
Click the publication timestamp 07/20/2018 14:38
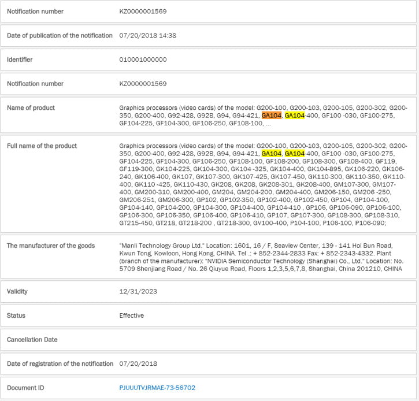pyautogui.click(x=147, y=35)
